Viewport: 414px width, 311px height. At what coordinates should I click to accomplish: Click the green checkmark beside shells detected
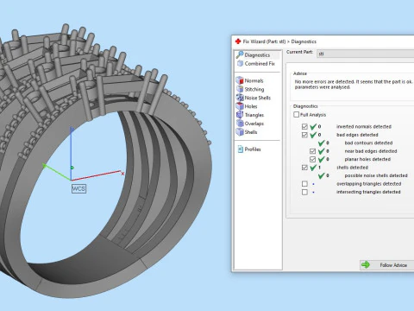313,168
